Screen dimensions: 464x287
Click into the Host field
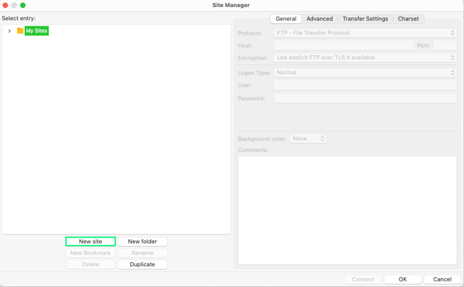(343, 46)
